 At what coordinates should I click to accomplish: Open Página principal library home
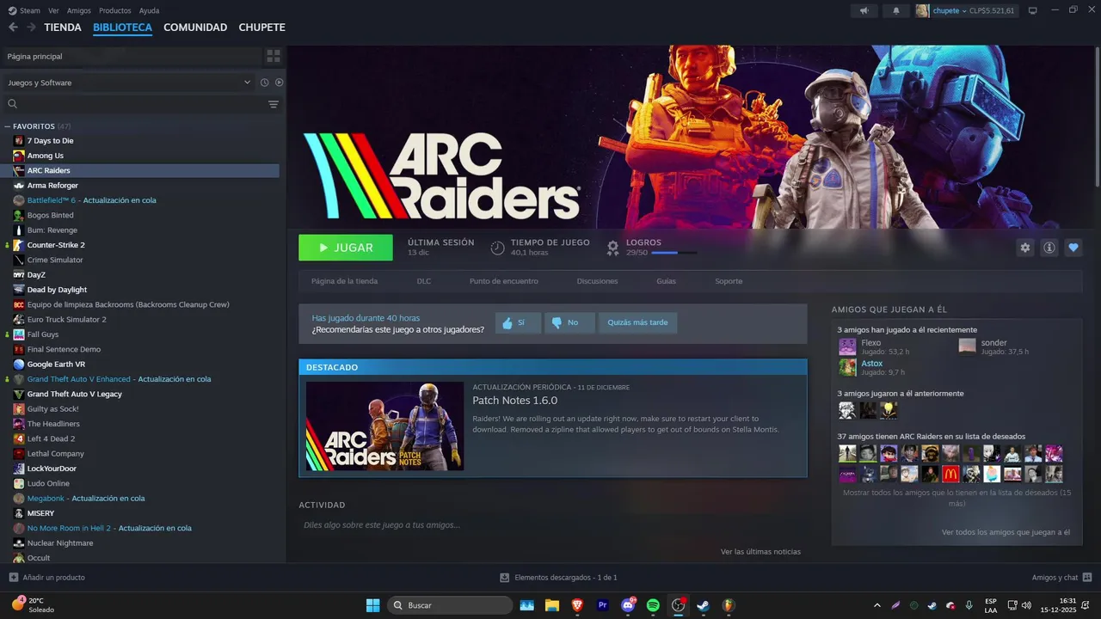click(132, 56)
